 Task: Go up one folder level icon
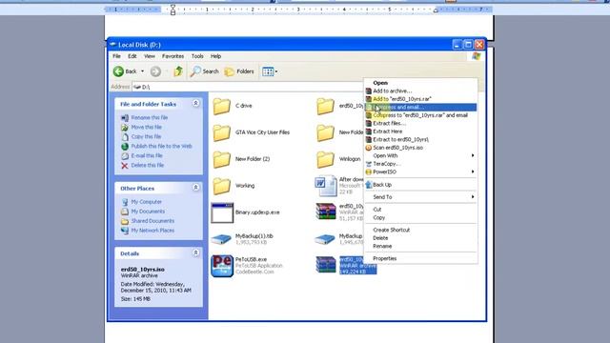(178, 71)
